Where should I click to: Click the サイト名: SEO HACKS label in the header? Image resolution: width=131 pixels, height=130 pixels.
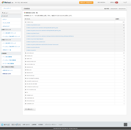(x=21, y=2)
